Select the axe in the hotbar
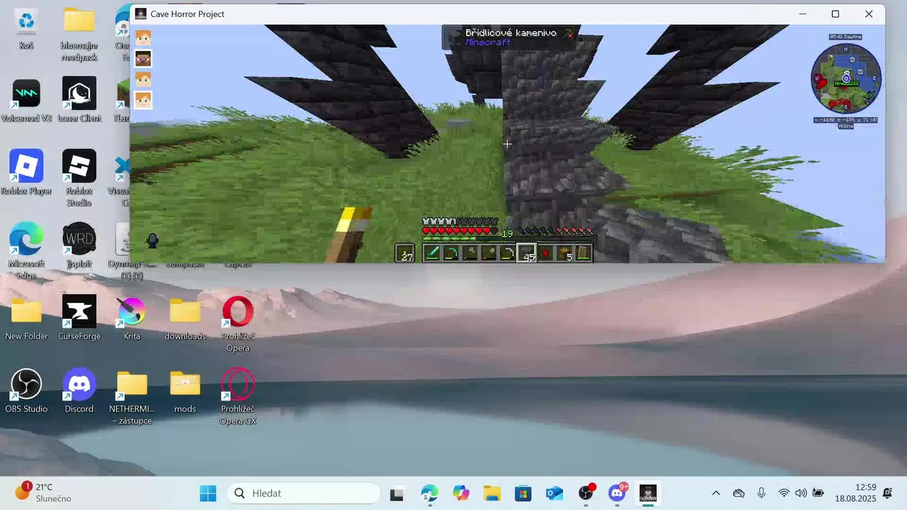Image resolution: width=907 pixels, height=510 pixels. [x=470, y=253]
